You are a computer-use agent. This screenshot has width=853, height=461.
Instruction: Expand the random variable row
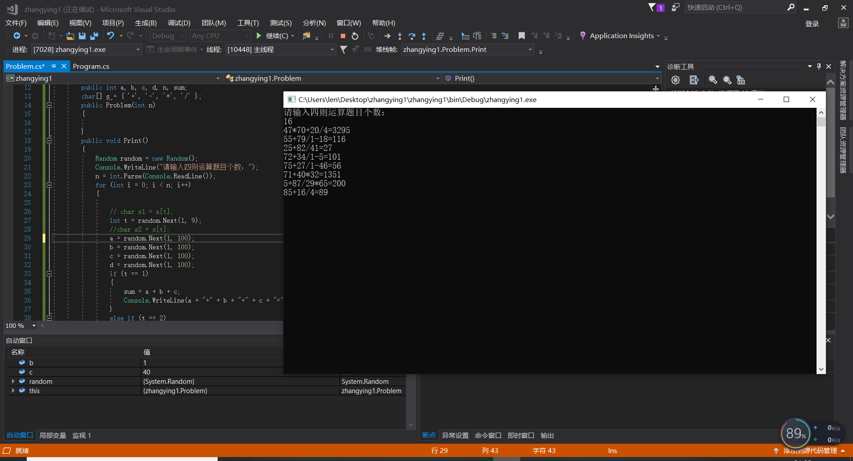pyautogui.click(x=13, y=381)
